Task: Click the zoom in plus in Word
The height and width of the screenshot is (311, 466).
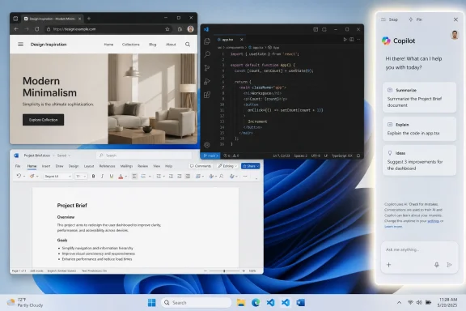Action: click(244, 271)
